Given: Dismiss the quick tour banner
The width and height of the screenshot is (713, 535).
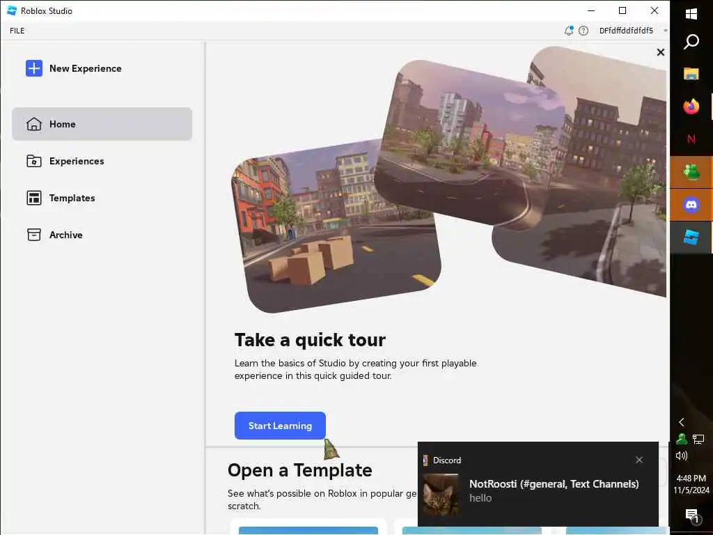Looking at the screenshot, I should pos(661,52).
